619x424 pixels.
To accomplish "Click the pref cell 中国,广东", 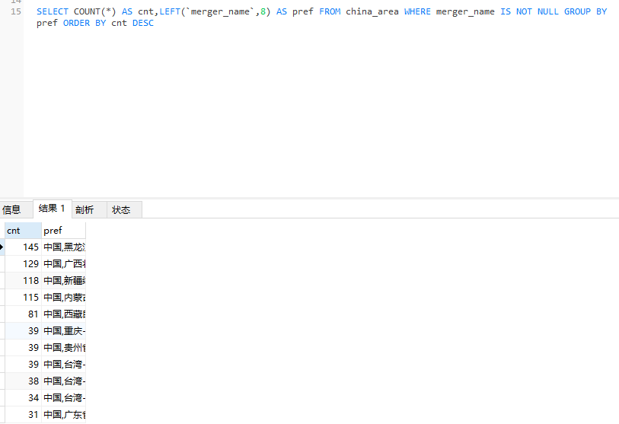I will coord(64,415).
